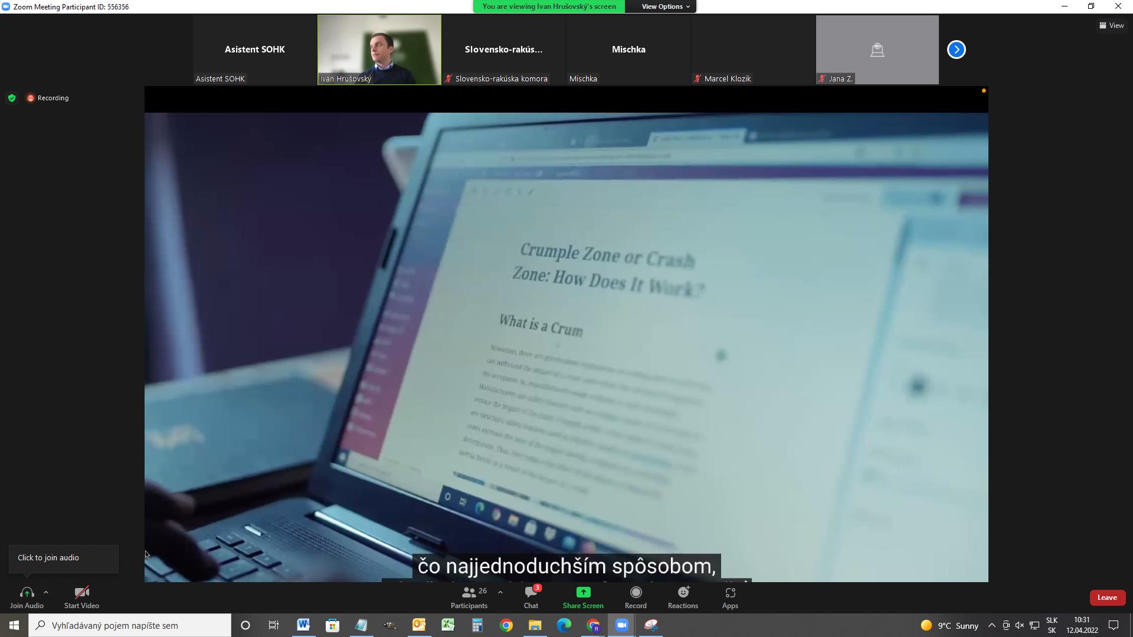Open the Chat panel with 3 unread
Viewport: 1133px width, 637px height.
point(531,597)
